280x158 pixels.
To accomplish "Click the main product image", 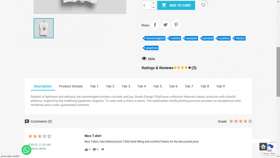I will point(80,7).
